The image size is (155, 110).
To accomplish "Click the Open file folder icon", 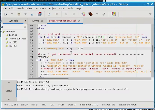I will [x=19, y=14].
